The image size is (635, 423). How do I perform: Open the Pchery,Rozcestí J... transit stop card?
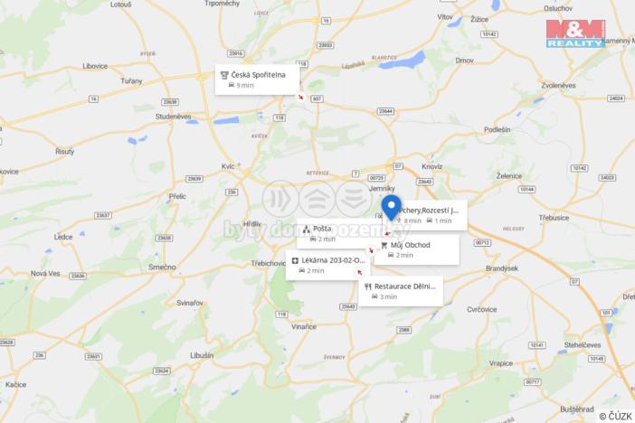[x=430, y=215]
